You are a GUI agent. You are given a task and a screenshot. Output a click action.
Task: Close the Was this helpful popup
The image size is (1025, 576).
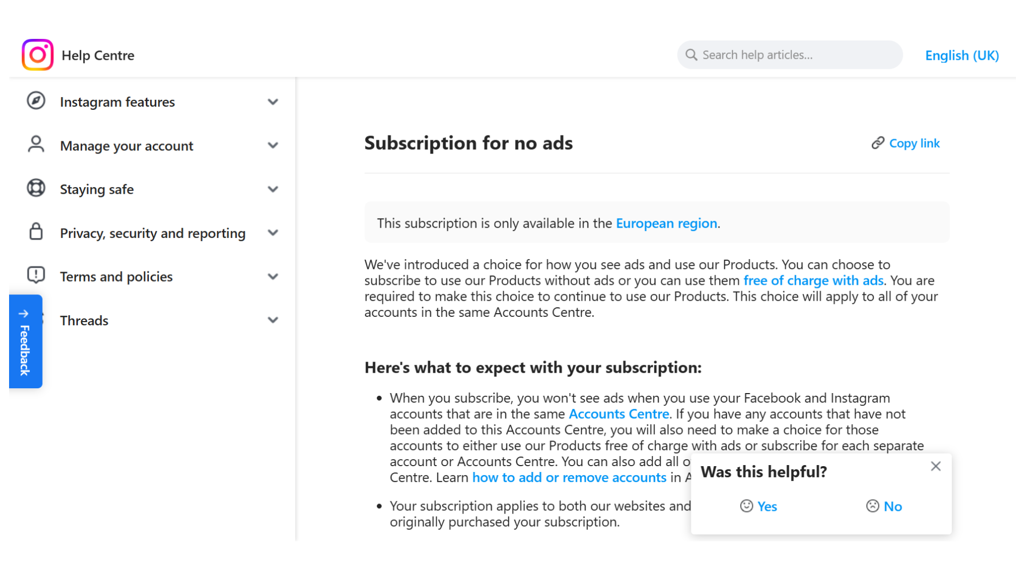(x=935, y=466)
